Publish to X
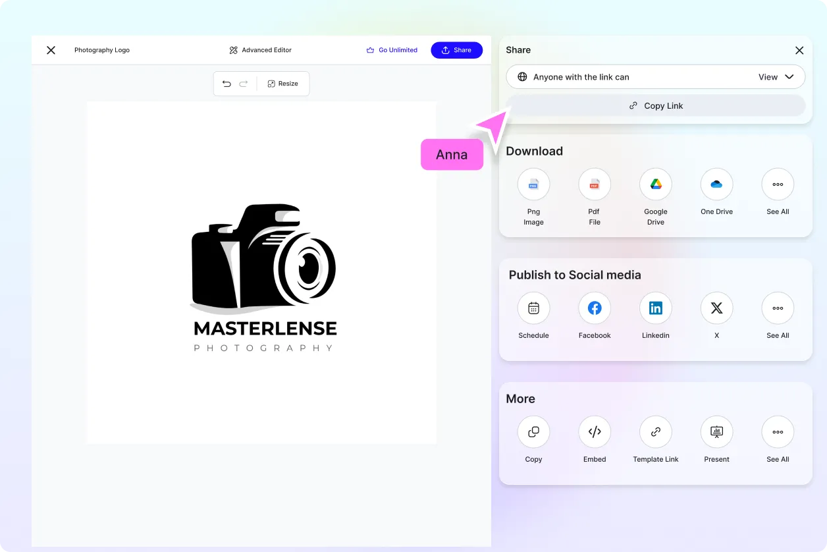Viewport: 827px width, 552px height. click(716, 308)
